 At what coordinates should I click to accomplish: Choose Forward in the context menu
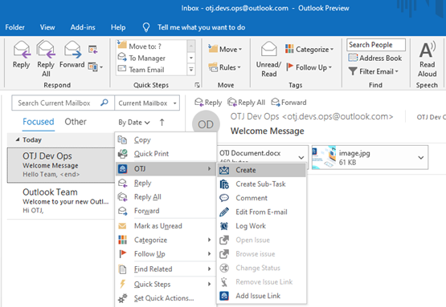coord(166,211)
